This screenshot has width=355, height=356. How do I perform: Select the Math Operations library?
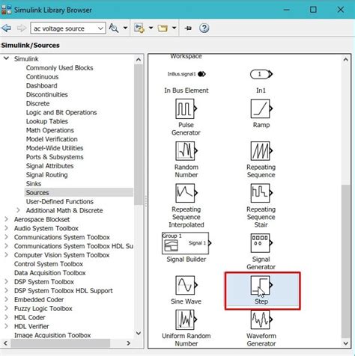pyautogui.click(x=50, y=130)
